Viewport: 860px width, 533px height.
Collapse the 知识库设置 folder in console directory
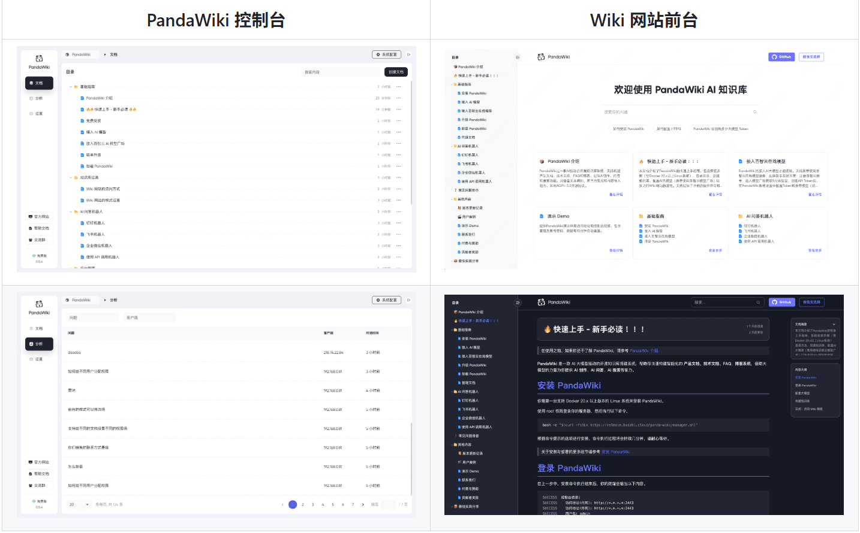pyautogui.click(x=70, y=178)
